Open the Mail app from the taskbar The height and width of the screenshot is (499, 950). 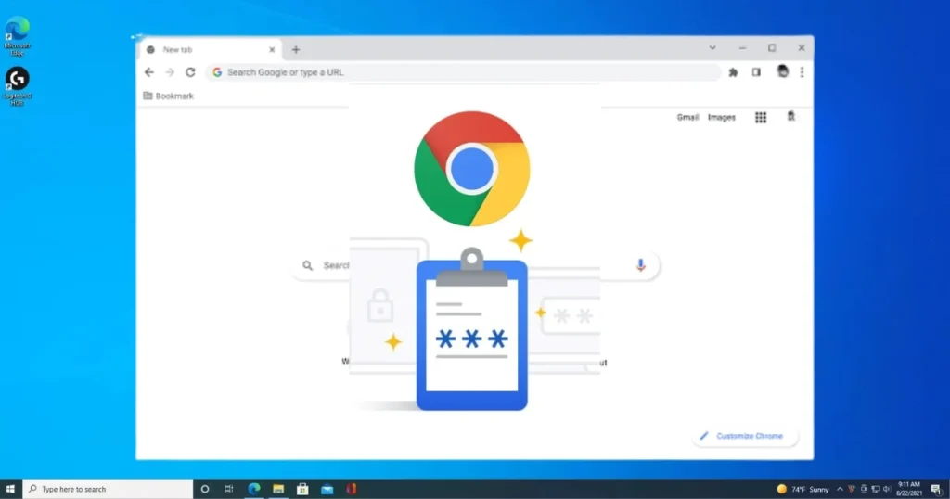pos(327,489)
